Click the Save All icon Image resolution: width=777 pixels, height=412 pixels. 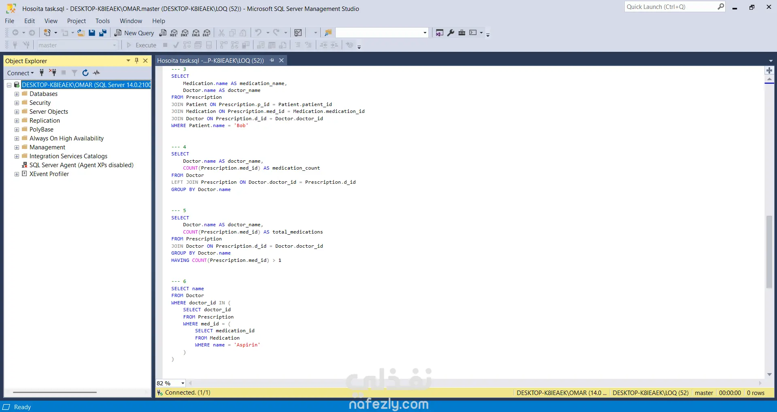tap(103, 33)
